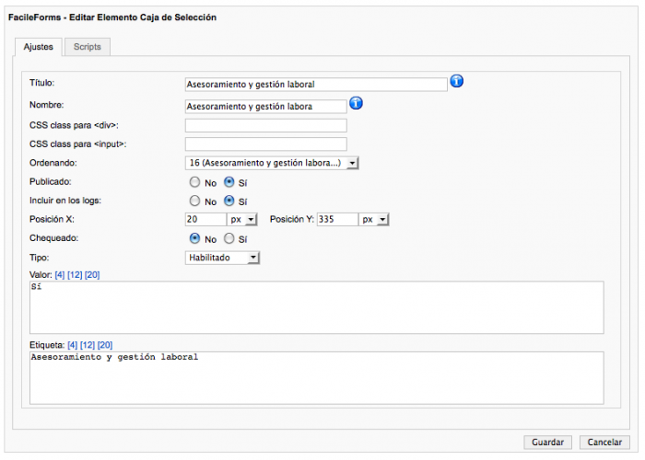Click the info icon beside Título field
645x460 pixels.
456,81
